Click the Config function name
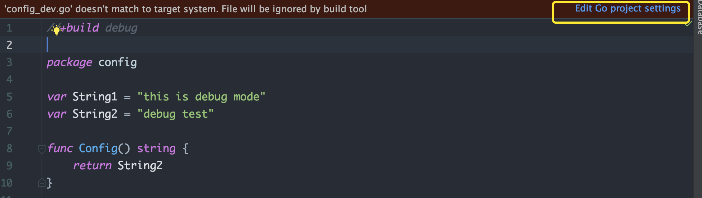 (x=98, y=148)
